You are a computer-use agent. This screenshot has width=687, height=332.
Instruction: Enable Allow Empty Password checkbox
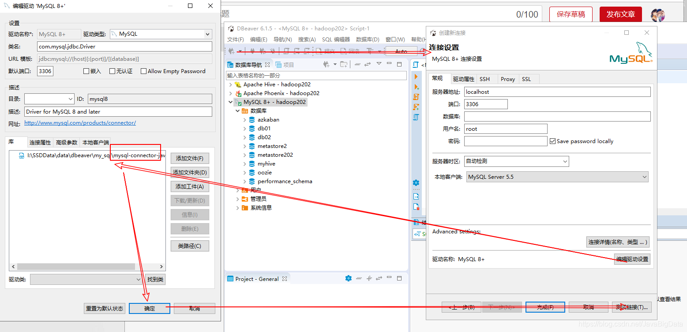pyautogui.click(x=143, y=71)
